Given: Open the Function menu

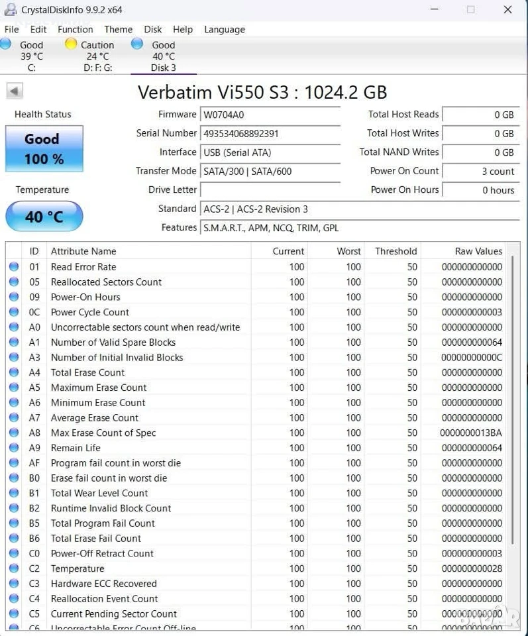Looking at the screenshot, I should click(x=75, y=29).
